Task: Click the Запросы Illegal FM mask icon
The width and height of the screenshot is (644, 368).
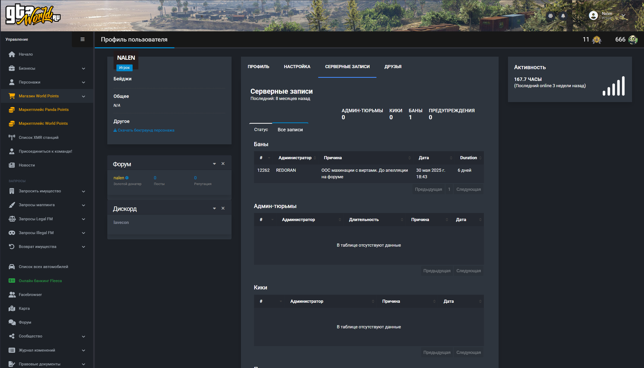Action: (12, 233)
